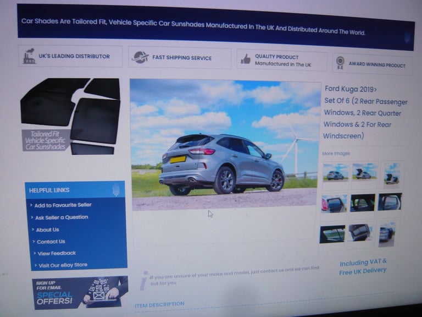422x317 pixels.
Task: Click the Quality Product Manufactured In The UK text
Action: [x=283, y=61]
